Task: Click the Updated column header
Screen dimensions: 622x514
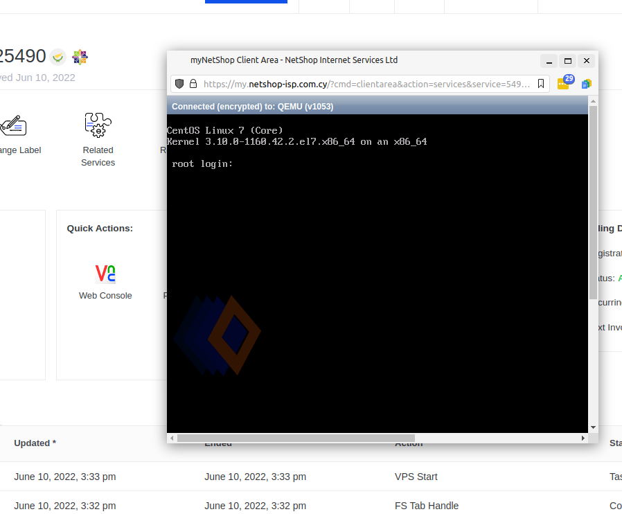Action: click(x=35, y=443)
